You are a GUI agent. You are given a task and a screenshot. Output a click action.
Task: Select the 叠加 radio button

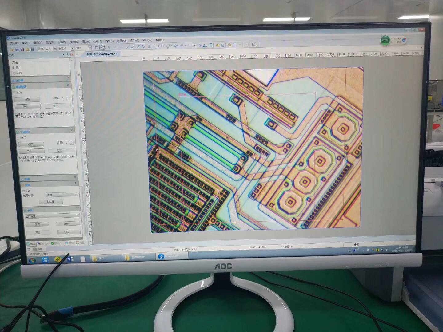[14, 68]
